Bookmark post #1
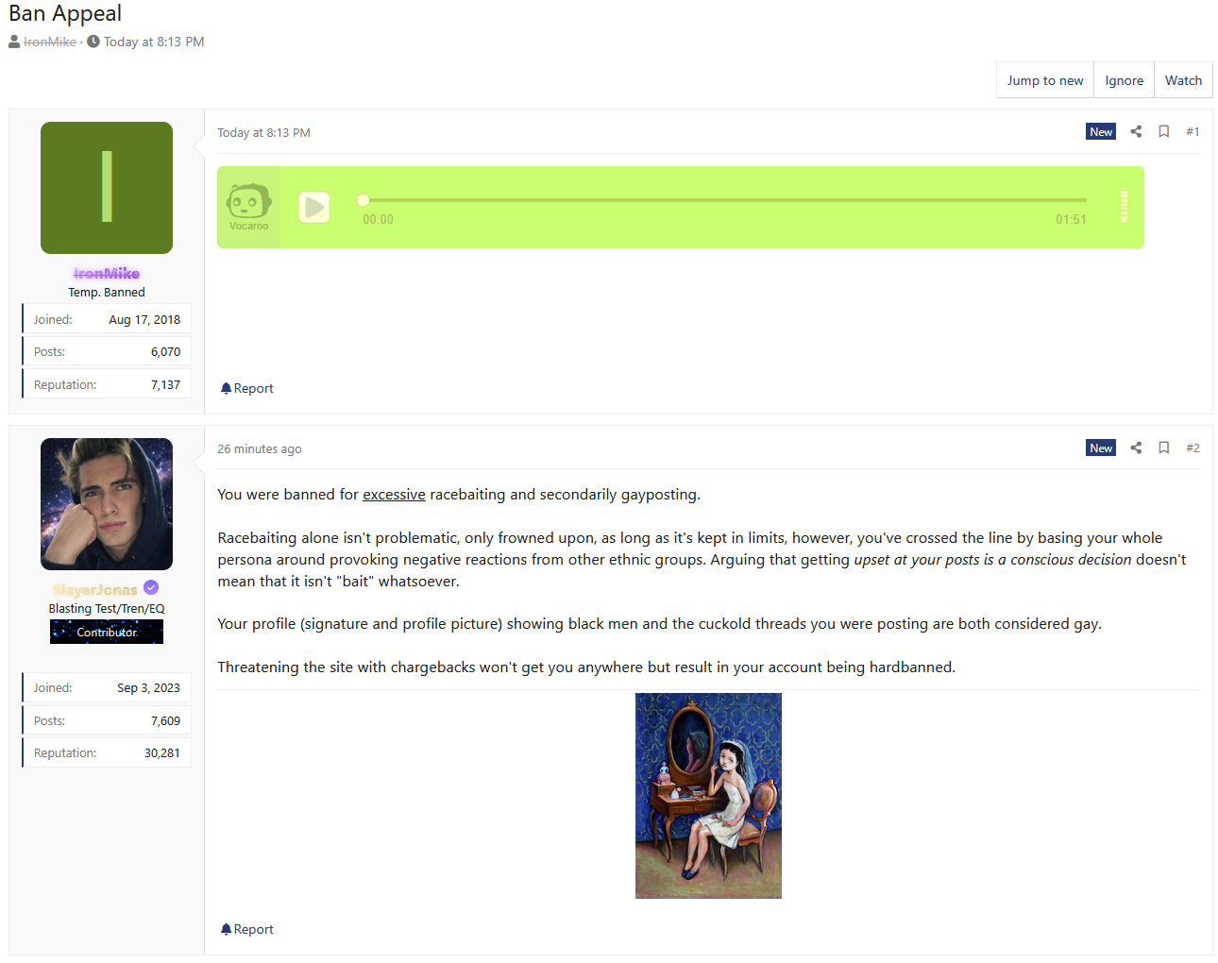Image resolution: width=1218 pixels, height=963 pixels. tap(1164, 131)
